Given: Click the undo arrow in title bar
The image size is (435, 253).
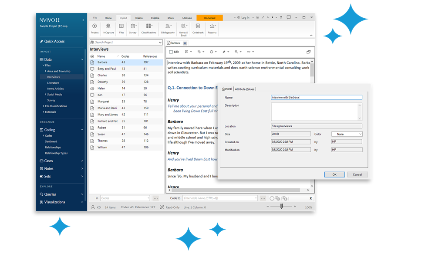Looking at the screenshot, I should tap(268, 17).
